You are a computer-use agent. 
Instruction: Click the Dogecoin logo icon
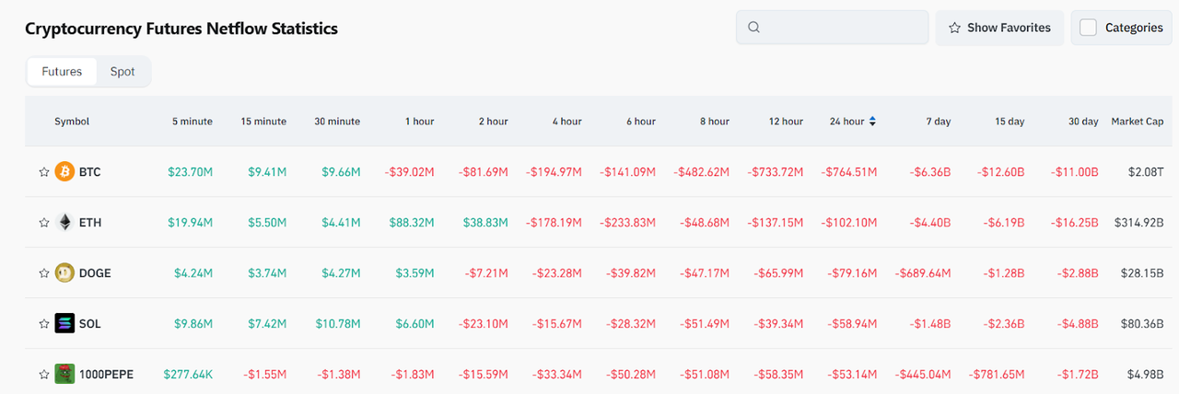(x=64, y=272)
